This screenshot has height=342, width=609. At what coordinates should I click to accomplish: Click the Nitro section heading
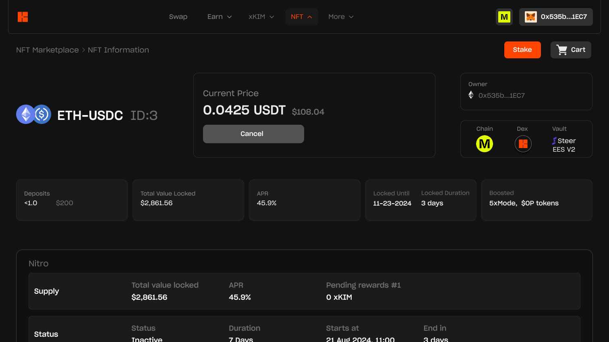tap(39, 264)
